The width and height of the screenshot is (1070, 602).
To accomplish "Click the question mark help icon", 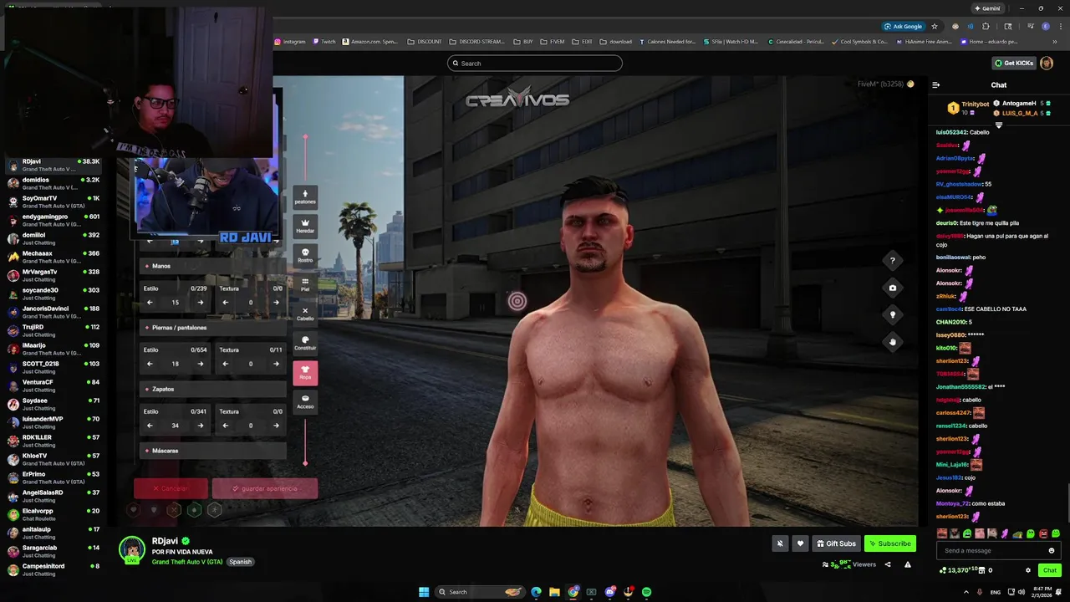I will coord(892,261).
